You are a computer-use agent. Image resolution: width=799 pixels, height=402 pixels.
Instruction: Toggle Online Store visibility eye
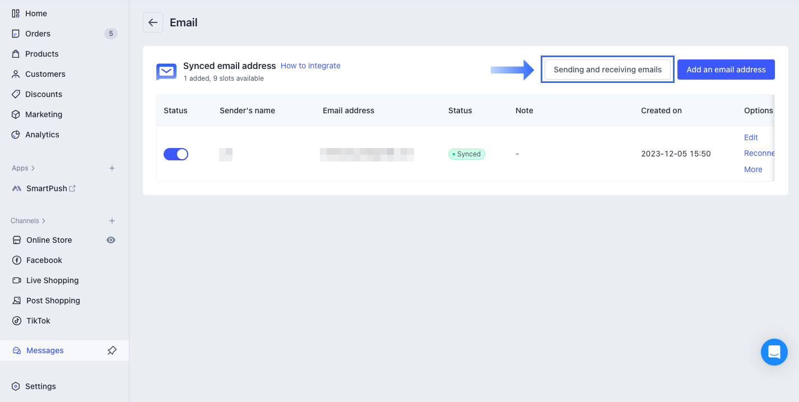pos(110,239)
